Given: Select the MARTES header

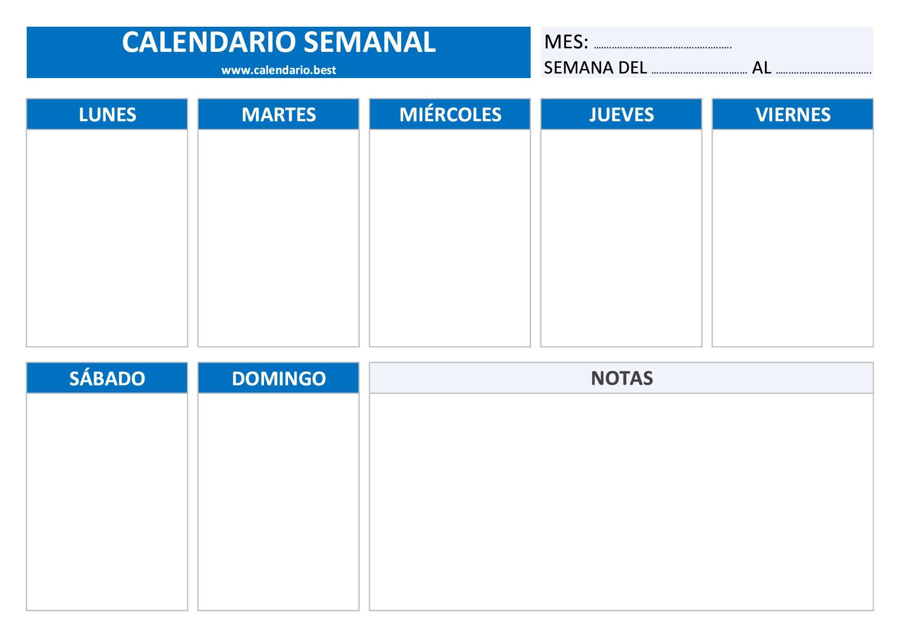Looking at the screenshot, I should pos(278,114).
